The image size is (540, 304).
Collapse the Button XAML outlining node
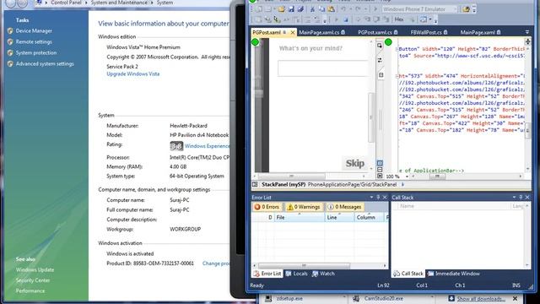[397, 49]
